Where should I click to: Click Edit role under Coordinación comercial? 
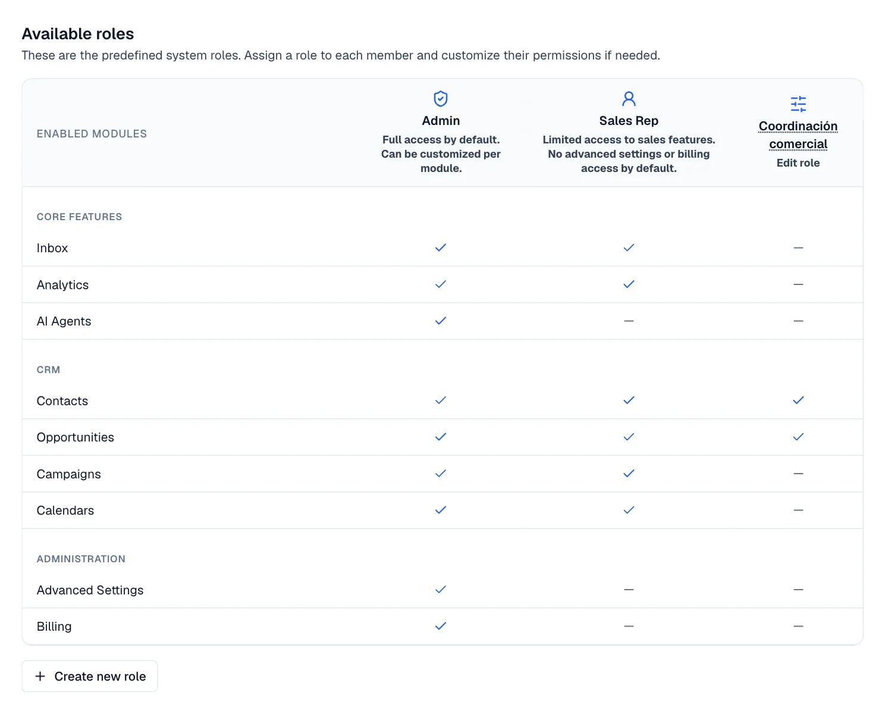[x=798, y=163]
